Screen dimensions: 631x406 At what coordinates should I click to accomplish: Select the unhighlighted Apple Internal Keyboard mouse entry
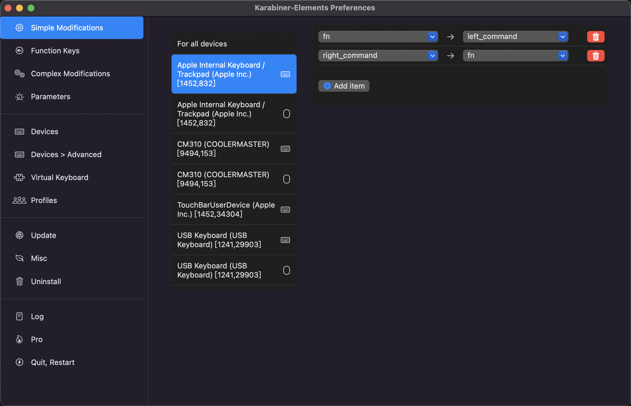234,114
